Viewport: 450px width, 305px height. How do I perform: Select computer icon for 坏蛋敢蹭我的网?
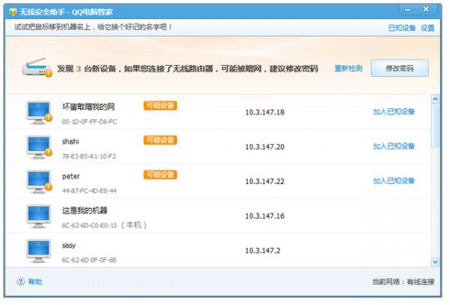coord(39,112)
